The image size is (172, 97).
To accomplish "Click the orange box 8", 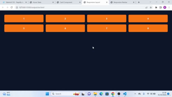I will pos(148,28).
